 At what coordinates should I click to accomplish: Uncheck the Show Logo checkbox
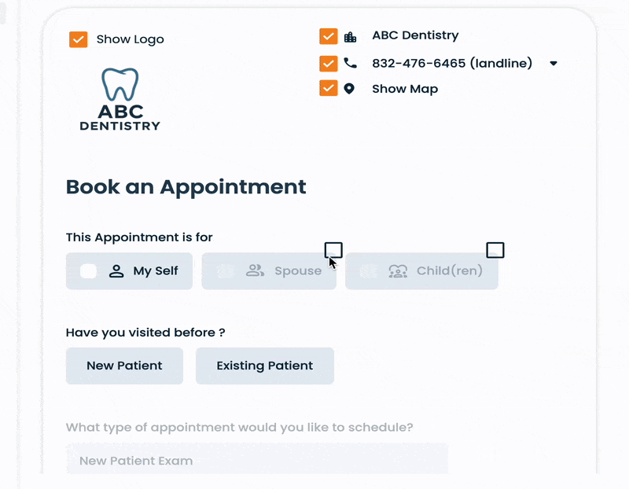(x=79, y=39)
